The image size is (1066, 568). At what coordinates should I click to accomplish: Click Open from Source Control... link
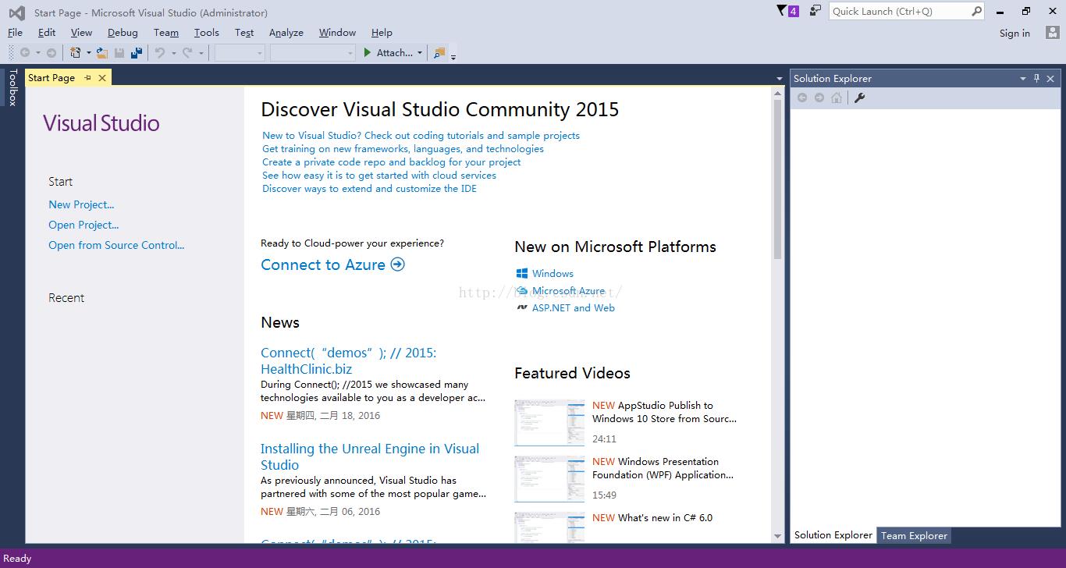pyautogui.click(x=116, y=245)
